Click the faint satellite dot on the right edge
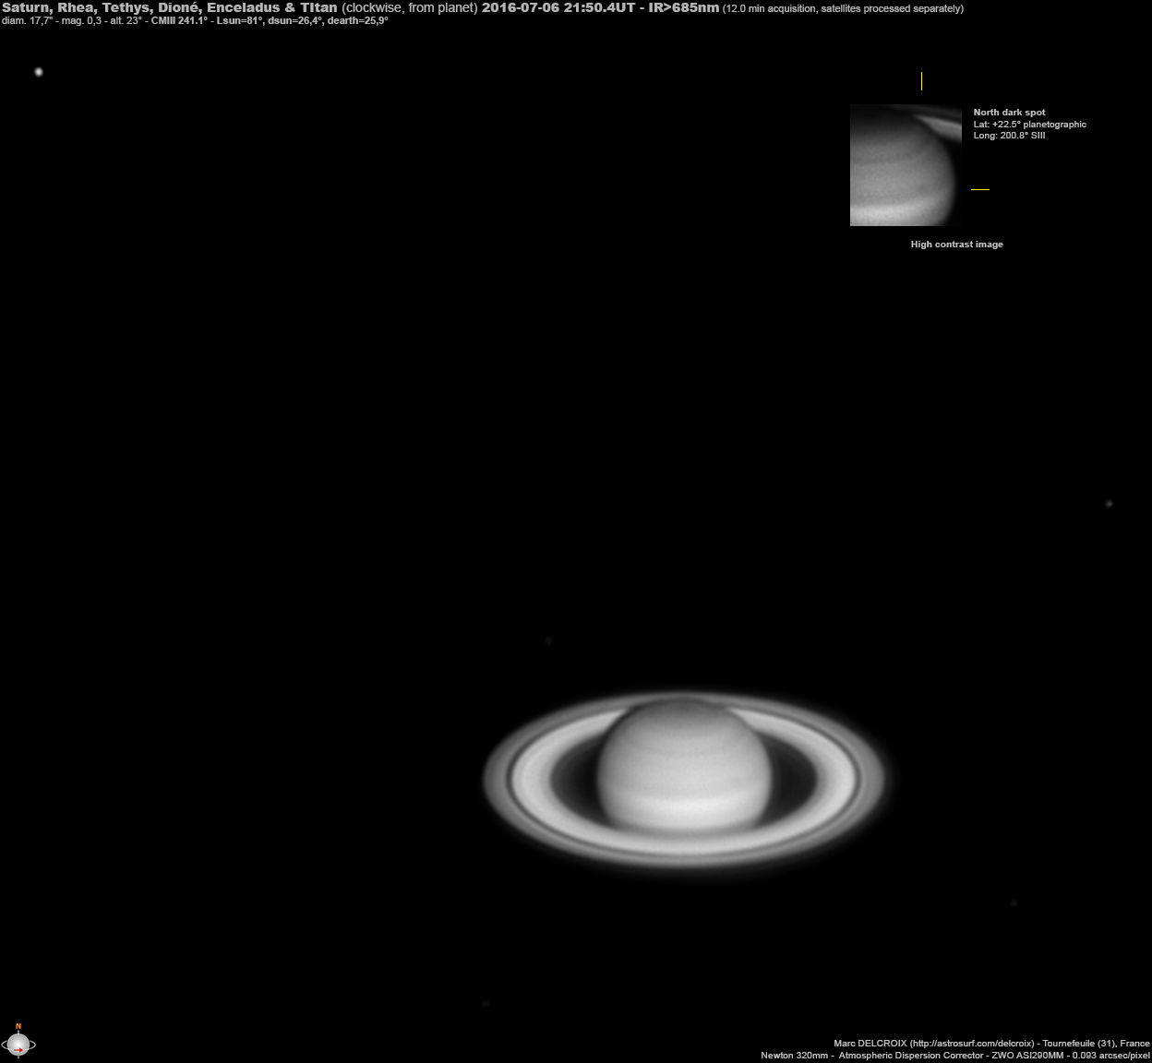Viewport: 1152px width, 1063px height. click(1110, 504)
